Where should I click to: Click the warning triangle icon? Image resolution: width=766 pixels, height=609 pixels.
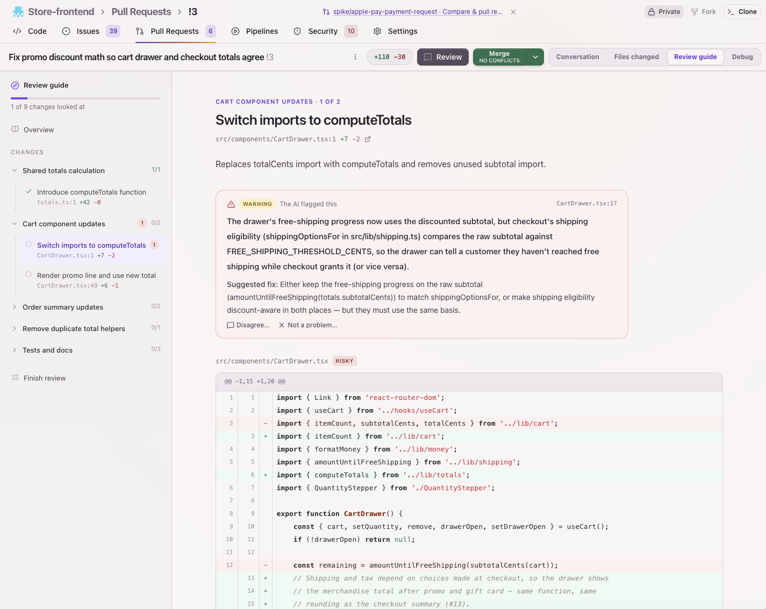tap(231, 204)
